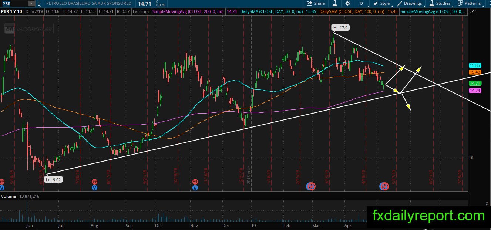Image resolution: width=491 pixels, height=230 pixels.
Task: Click the earnings marker icon near late February
Action: point(311,186)
